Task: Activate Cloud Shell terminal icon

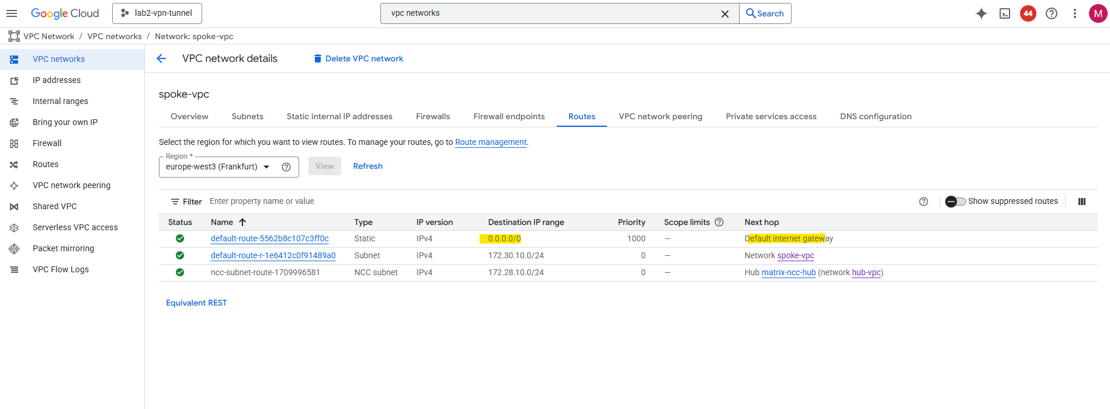Action: (1005, 13)
